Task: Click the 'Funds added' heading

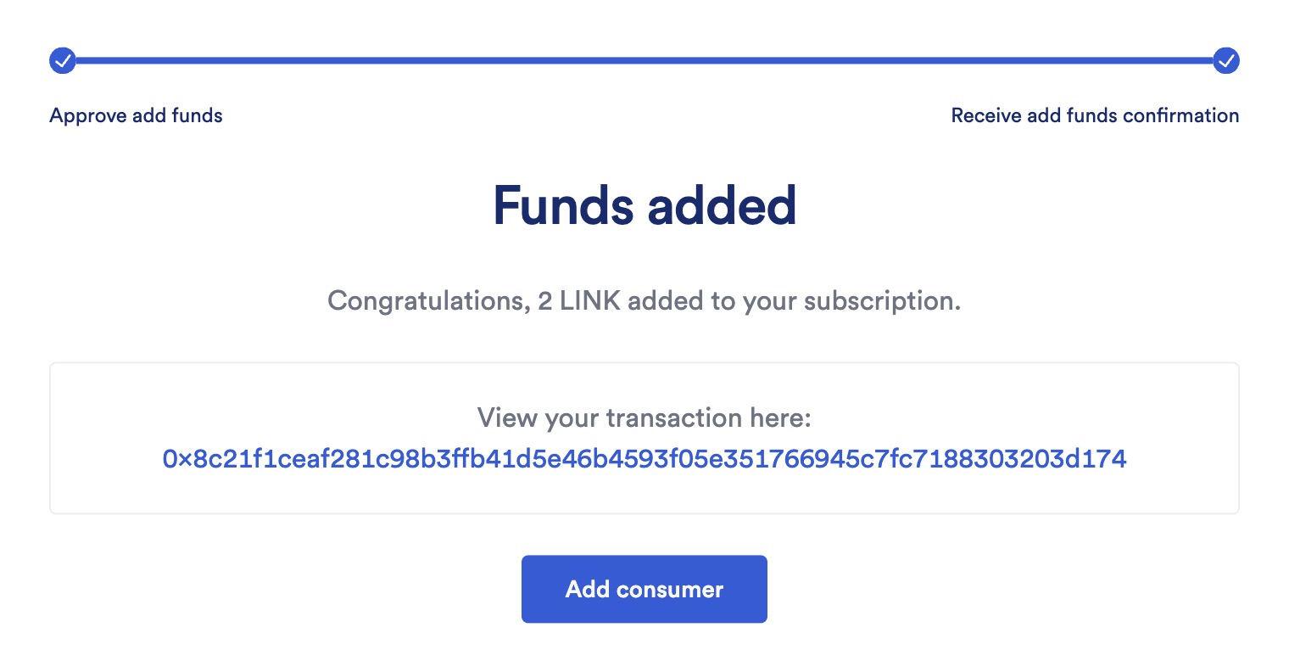Action: [644, 204]
